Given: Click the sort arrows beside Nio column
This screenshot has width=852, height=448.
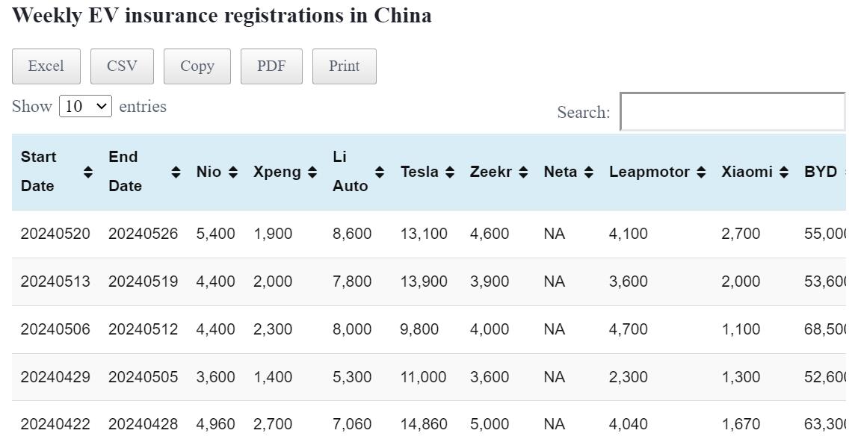Looking at the screenshot, I should [233, 172].
